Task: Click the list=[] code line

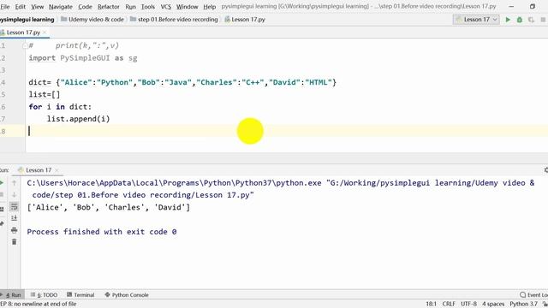Action: point(45,95)
